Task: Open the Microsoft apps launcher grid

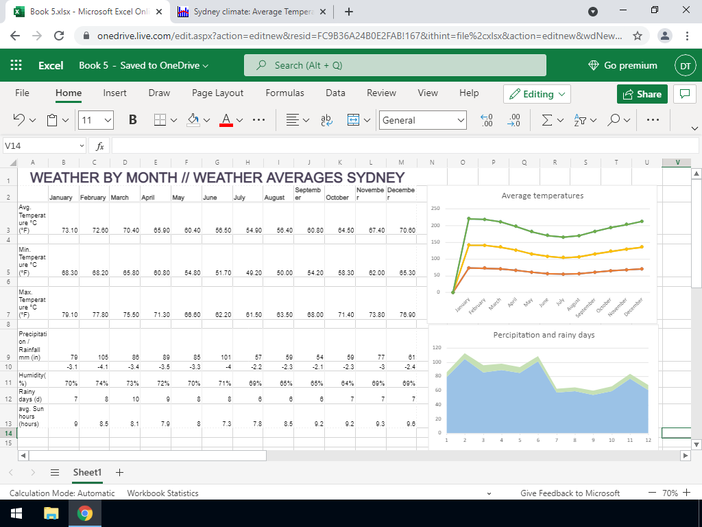Action: tap(16, 65)
